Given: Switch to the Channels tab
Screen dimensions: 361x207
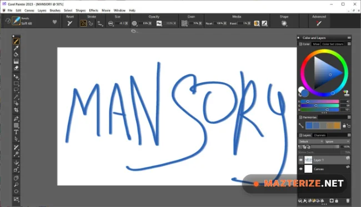Looking at the screenshot, I should click(x=319, y=135).
